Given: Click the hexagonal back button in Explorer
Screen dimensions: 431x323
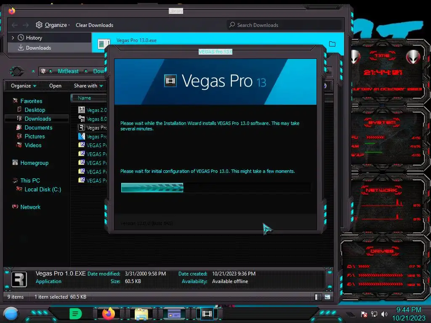Looking at the screenshot, I should pyautogui.click(x=17, y=71).
